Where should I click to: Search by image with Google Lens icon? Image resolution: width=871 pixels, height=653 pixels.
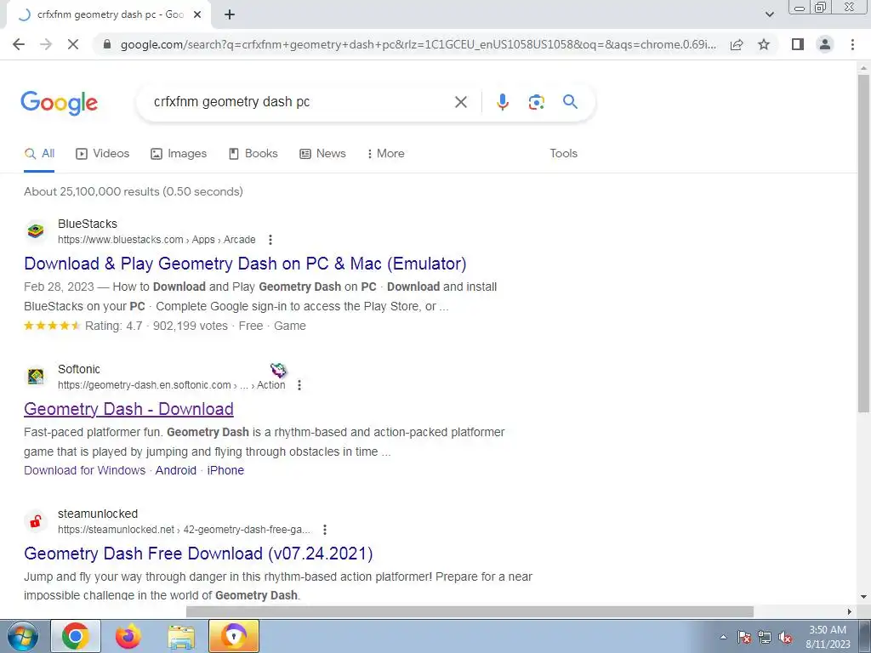coord(536,102)
